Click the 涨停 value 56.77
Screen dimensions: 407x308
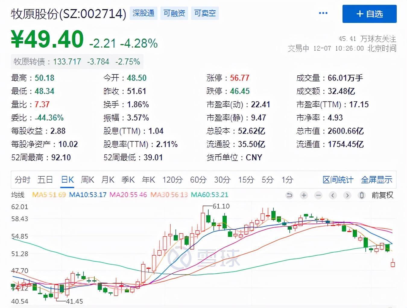(240, 78)
